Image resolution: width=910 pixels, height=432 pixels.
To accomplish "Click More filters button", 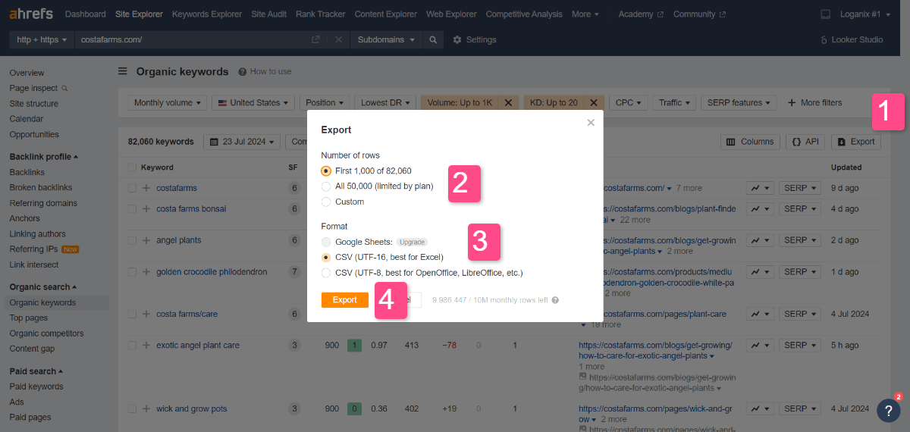I will pos(815,102).
